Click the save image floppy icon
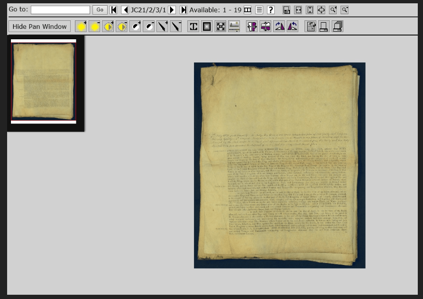The image size is (423, 299). tap(286, 10)
